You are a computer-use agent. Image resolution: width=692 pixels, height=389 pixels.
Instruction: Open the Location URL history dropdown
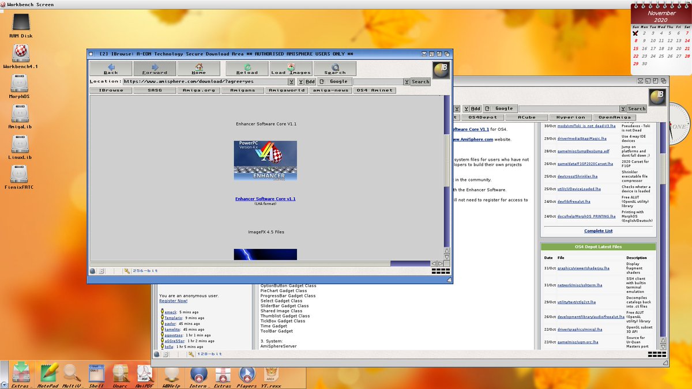click(x=292, y=82)
